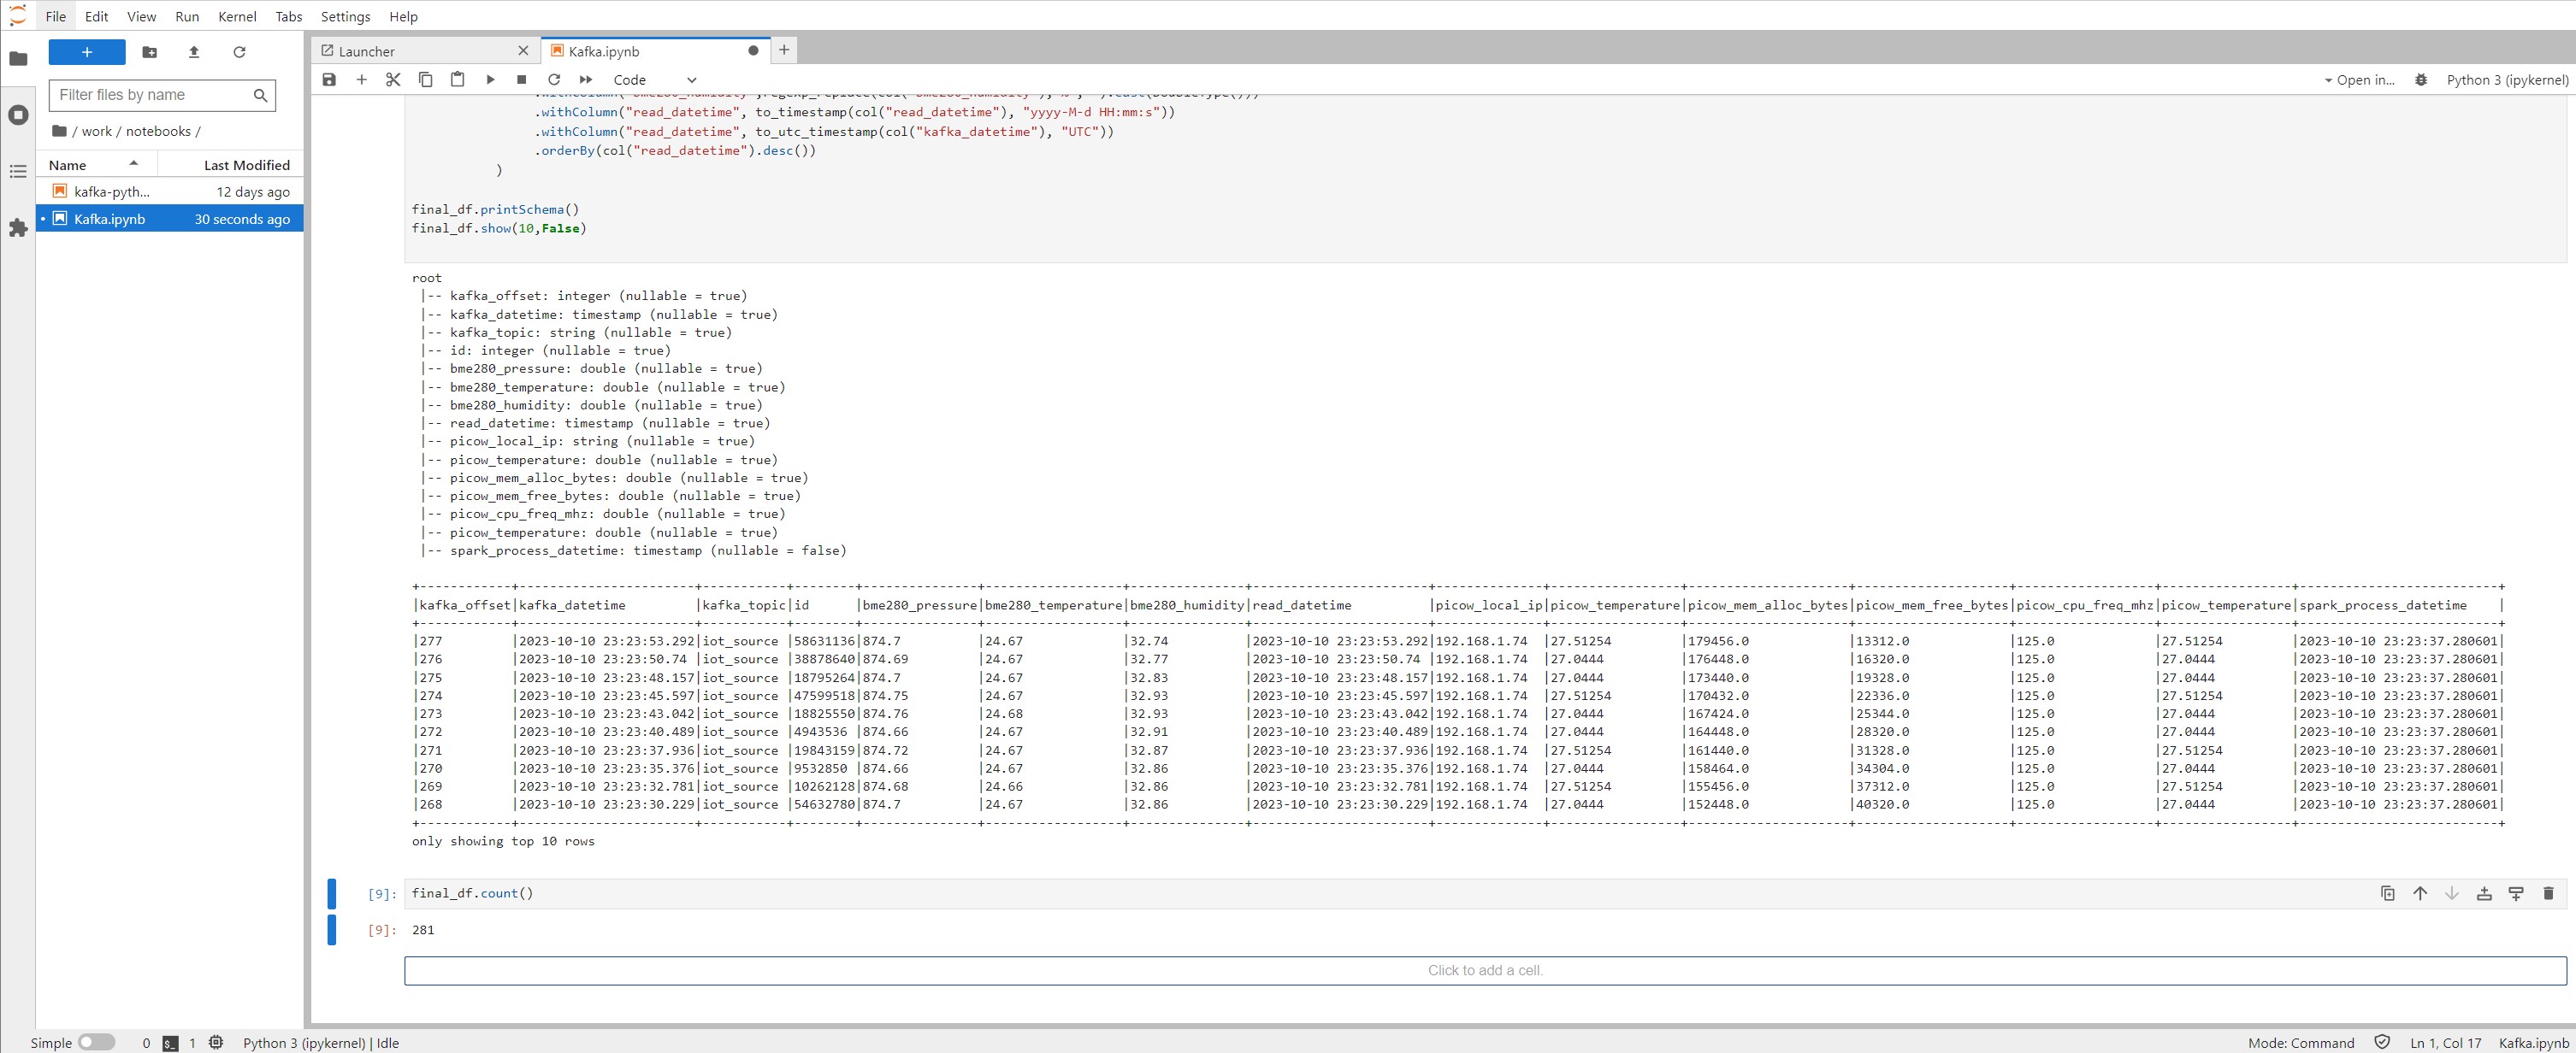Click Ln 1, Col 17 status indicator

(2445, 1043)
